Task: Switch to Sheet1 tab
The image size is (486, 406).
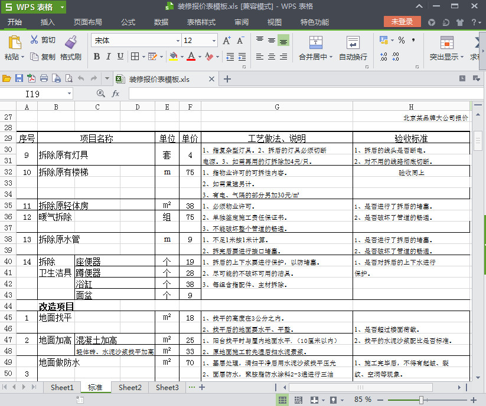Action: click(62, 387)
